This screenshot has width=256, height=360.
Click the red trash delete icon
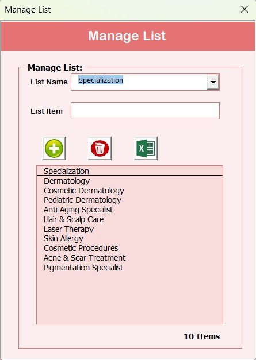click(100, 148)
